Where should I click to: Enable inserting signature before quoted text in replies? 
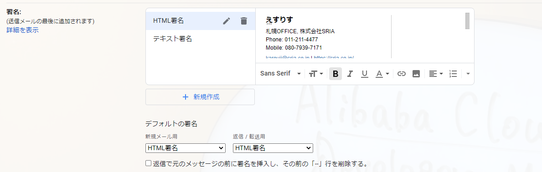pyautogui.click(x=148, y=163)
